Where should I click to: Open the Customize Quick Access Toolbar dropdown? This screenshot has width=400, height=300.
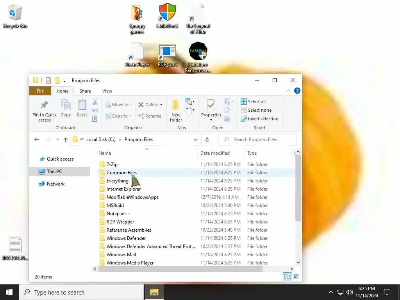point(64,80)
